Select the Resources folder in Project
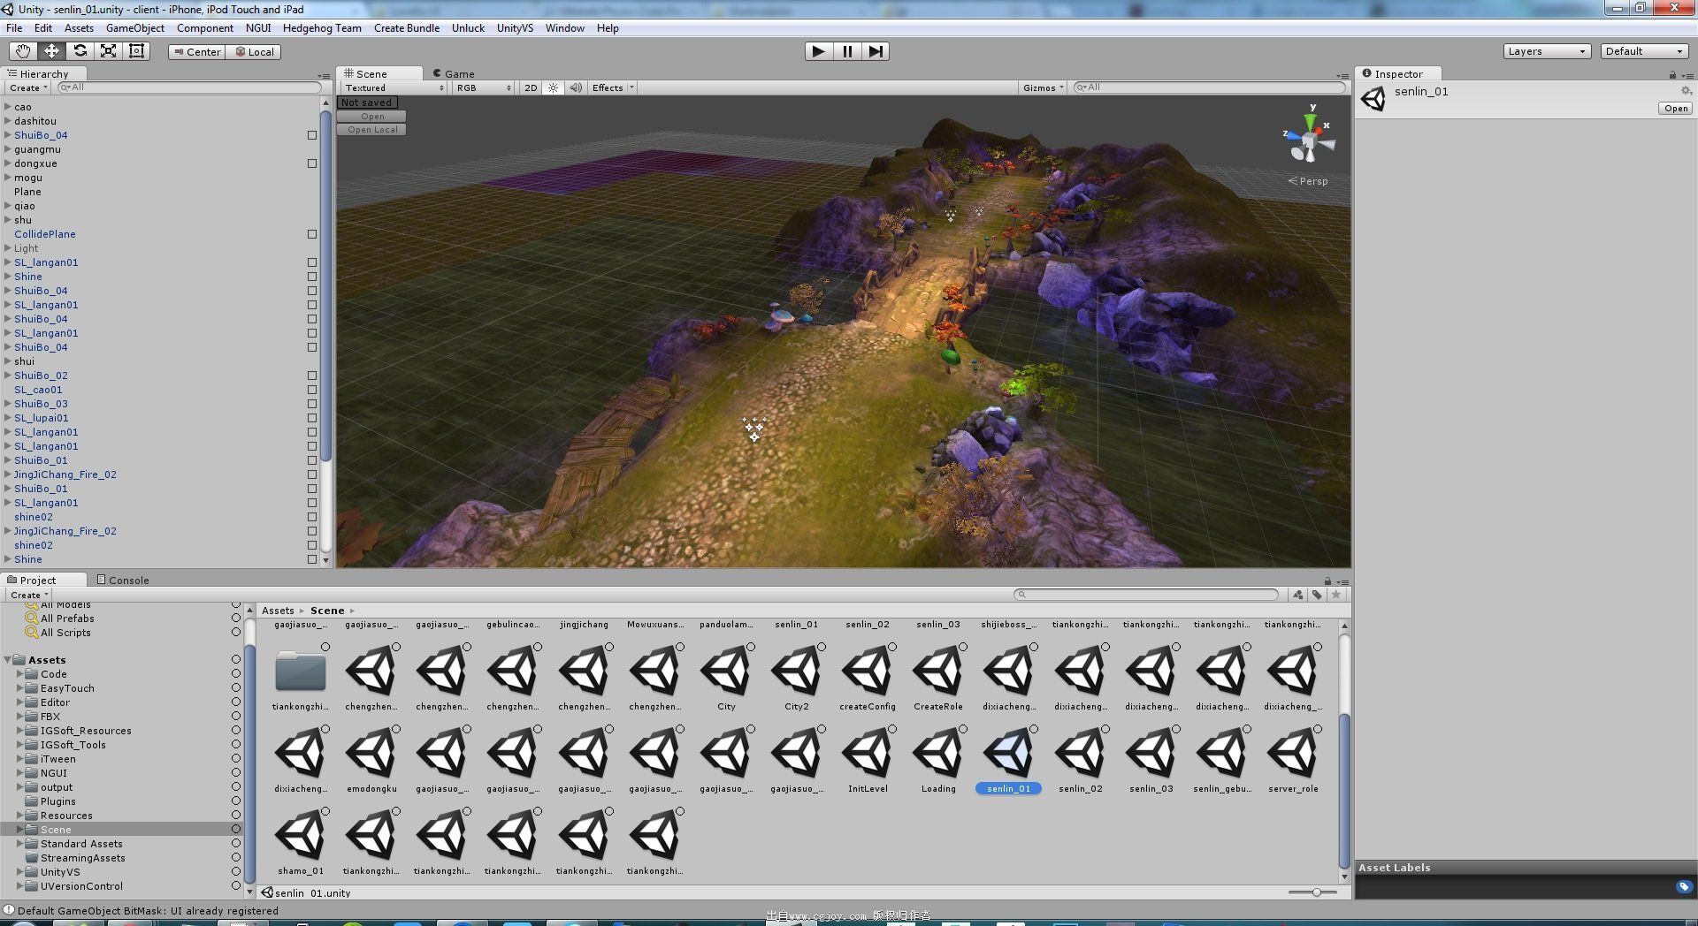Viewport: 1698px width, 926px height. pos(66,816)
